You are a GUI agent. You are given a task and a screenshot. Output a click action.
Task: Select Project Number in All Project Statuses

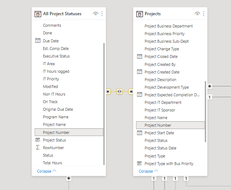pos(69,132)
